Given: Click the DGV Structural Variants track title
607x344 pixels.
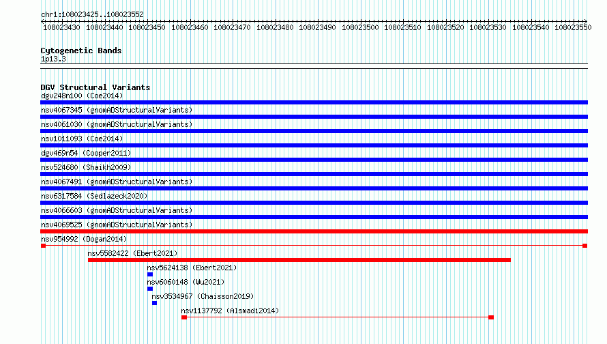Looking at the screenshot, I should point(95,87).
